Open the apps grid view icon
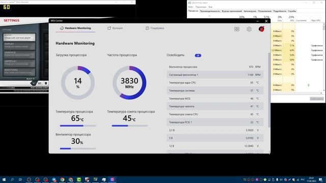326x183 pixels. [237, 29]
